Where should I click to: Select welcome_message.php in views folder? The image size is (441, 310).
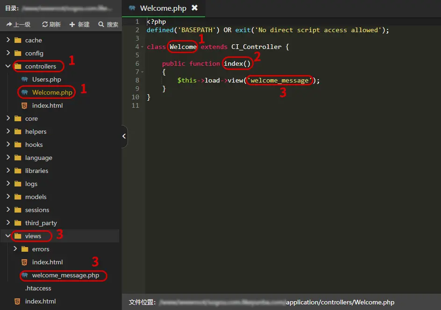(x=65, y=275)
